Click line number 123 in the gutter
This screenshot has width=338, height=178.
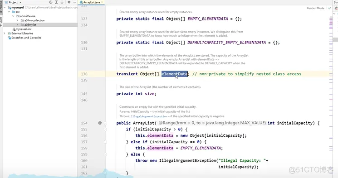tap(84, 19)
